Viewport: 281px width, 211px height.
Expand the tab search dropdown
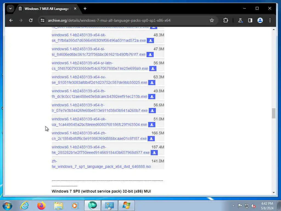(x=10, y=9)
